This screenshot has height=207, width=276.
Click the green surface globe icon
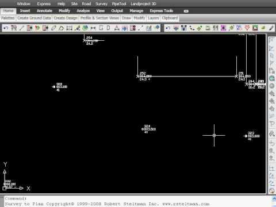click(85, 28)
